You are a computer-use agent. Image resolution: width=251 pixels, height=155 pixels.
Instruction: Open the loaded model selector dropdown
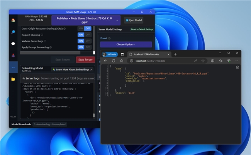(86, 20)
